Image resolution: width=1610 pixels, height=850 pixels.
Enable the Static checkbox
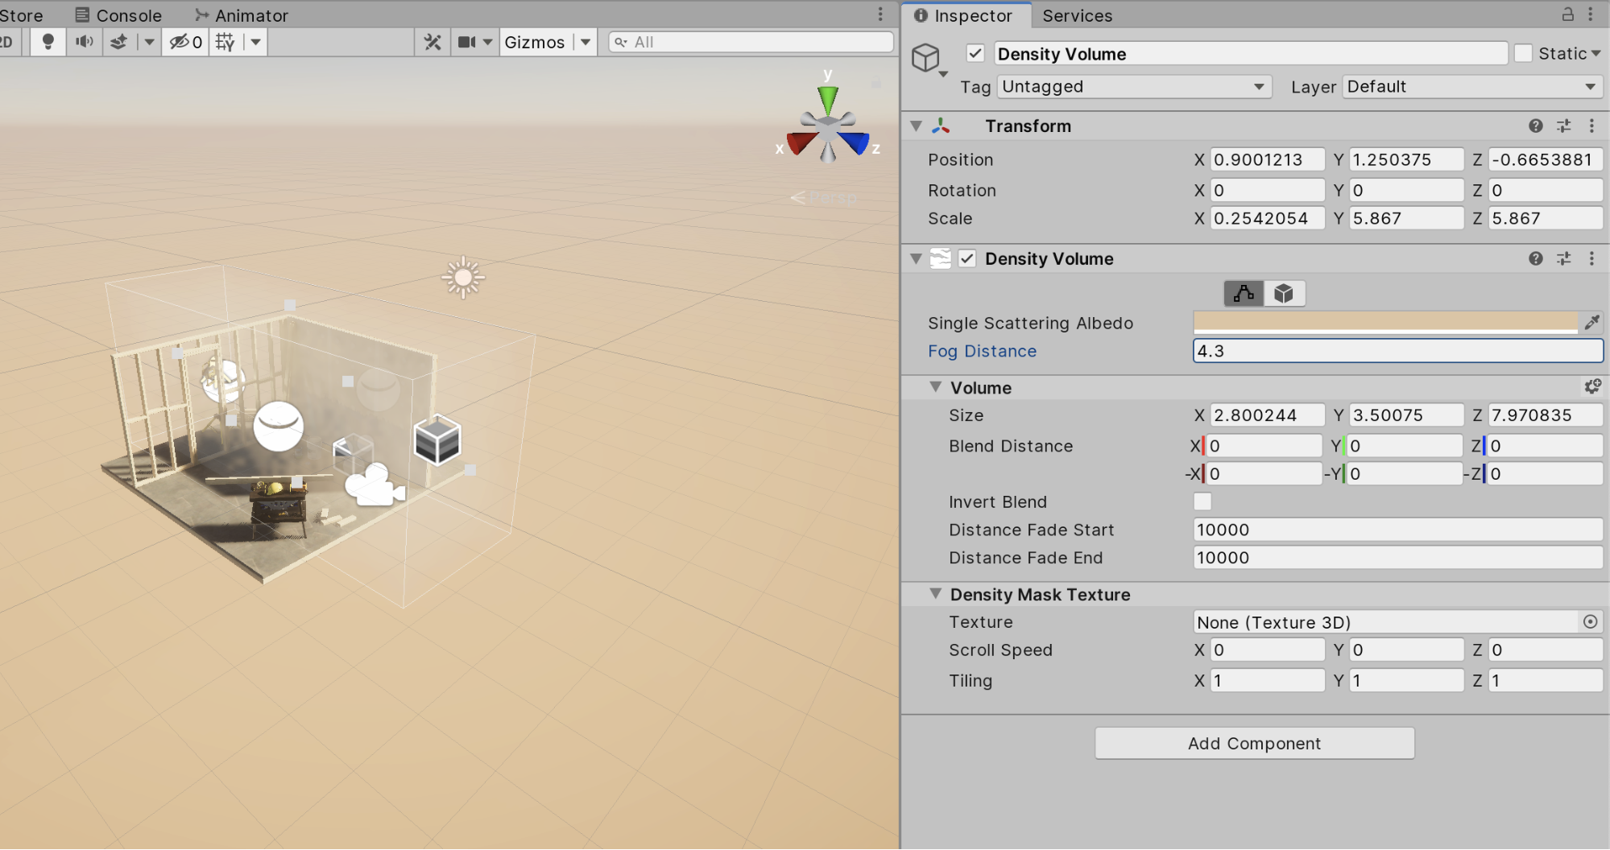pos(1523,54)
